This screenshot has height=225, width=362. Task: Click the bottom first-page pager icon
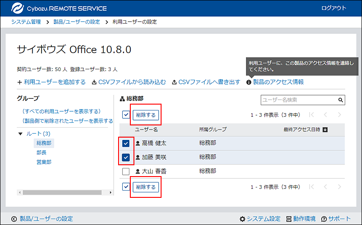coord(311,187)
